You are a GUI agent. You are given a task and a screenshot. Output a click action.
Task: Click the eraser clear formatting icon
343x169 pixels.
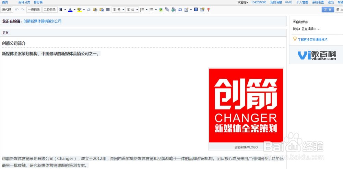pos(88,10)
